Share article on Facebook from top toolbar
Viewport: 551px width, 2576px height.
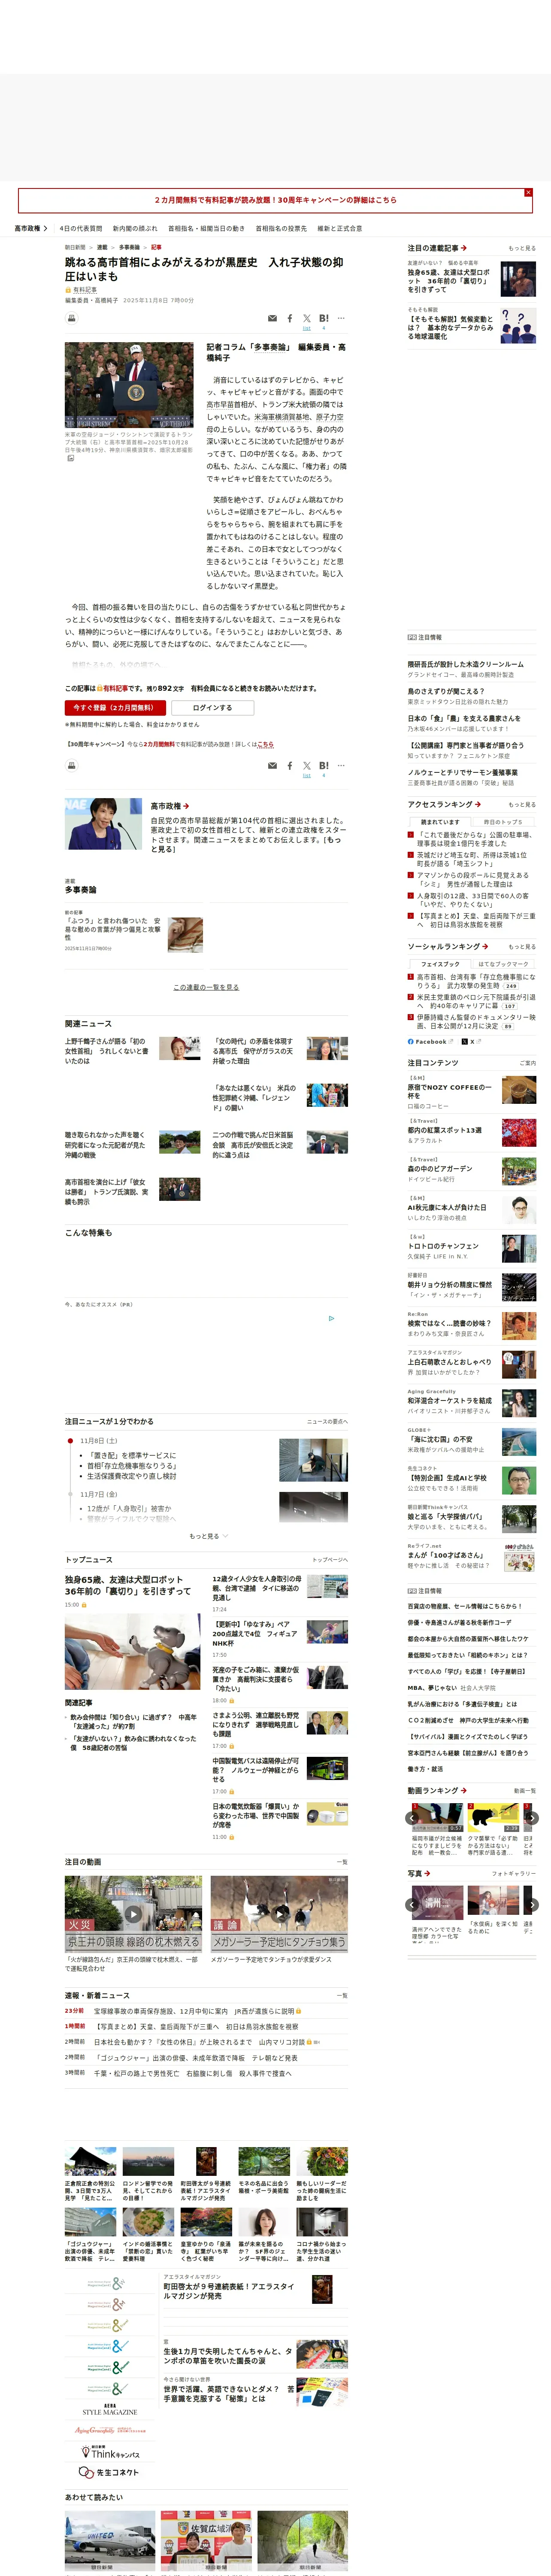(x=290, y=318)
